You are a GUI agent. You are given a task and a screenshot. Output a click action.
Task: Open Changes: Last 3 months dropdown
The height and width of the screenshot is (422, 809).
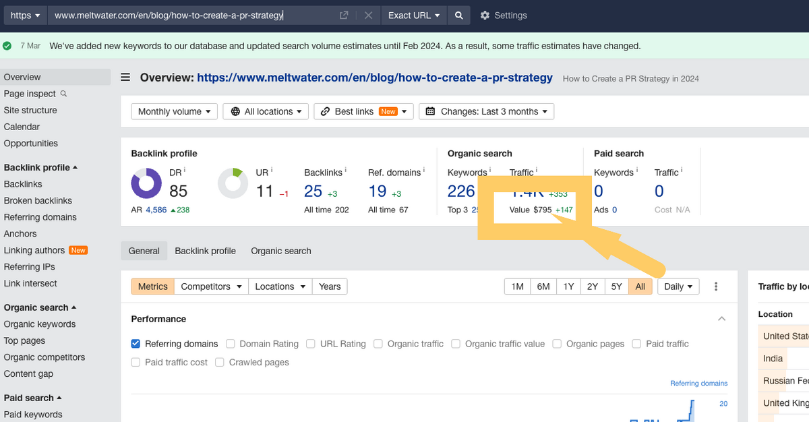pos(486,111)
